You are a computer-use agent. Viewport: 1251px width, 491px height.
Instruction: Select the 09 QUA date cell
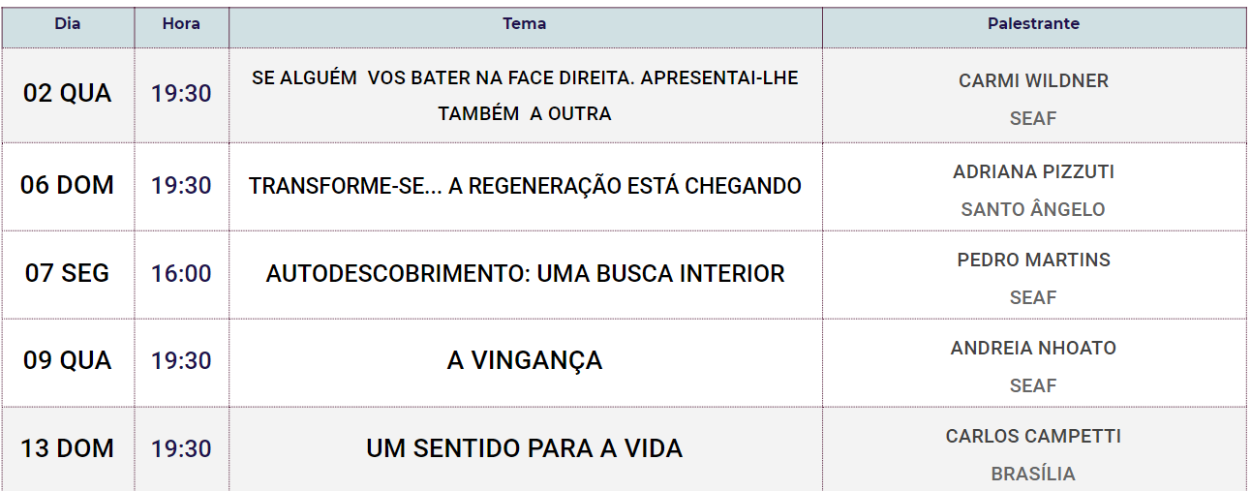(68, 360)
